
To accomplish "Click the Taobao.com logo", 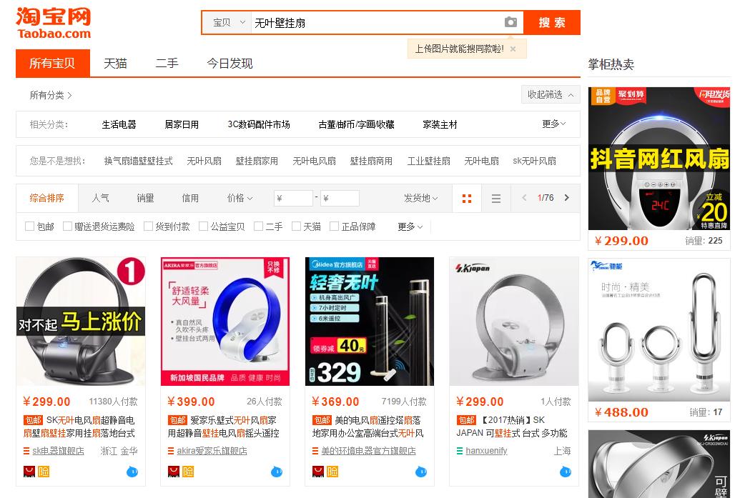I will [52, 21].
